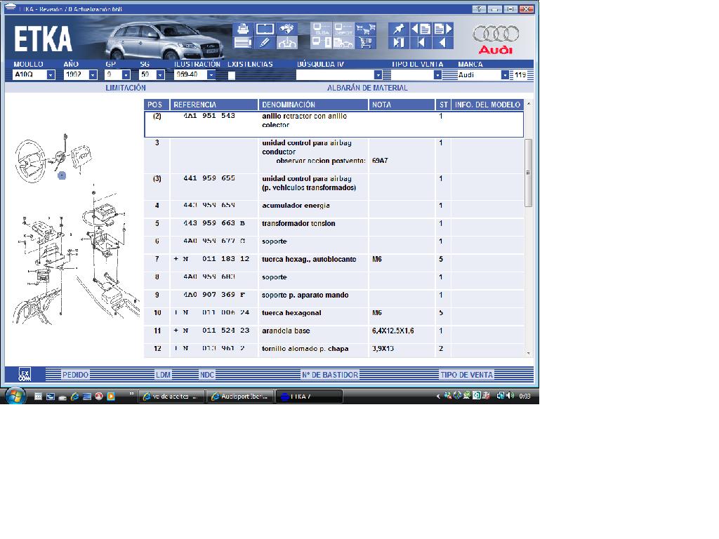The width and height of the screenshot is (719, 539).
Task: Select reference '441 959 655'
Action: [x=209, y=178]
